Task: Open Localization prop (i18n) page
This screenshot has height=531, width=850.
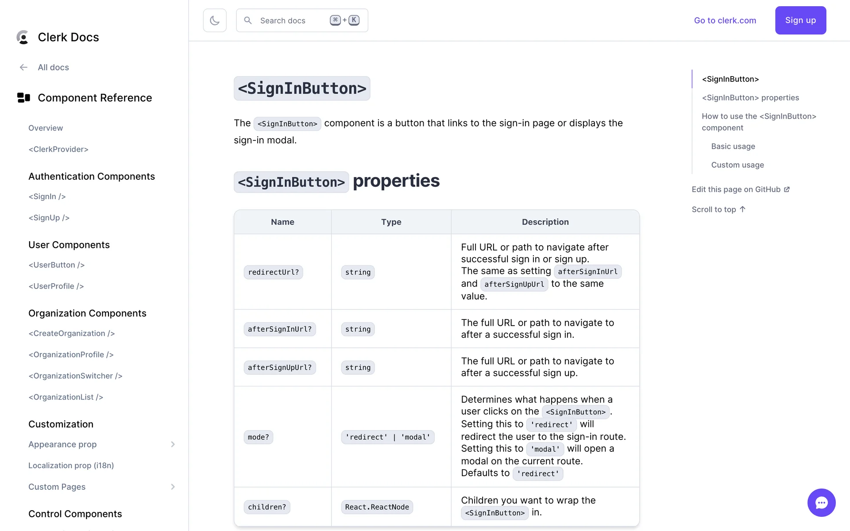Action: coord(71,466)
